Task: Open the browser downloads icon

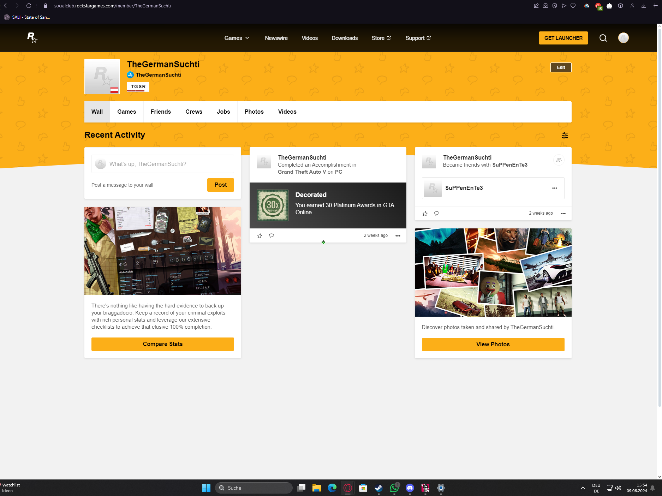Action: pos(644,6)
